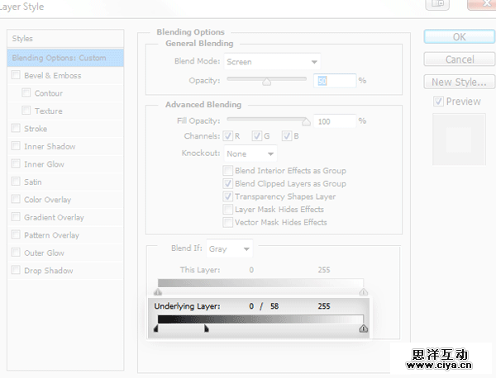Uncheck the R channel checkbox
Screen dimensions: 496x378
(x=227, y=136)
